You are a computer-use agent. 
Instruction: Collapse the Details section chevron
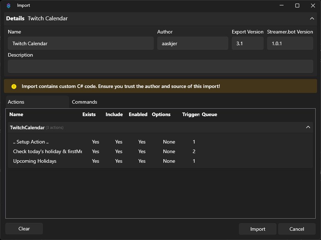(x=312, y=19)
